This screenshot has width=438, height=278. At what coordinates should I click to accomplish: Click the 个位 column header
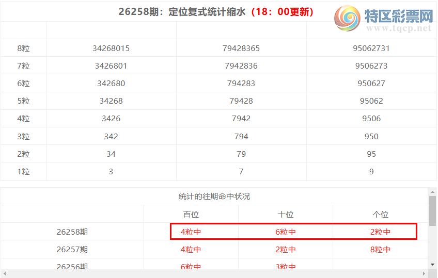[x=381, y=214]
